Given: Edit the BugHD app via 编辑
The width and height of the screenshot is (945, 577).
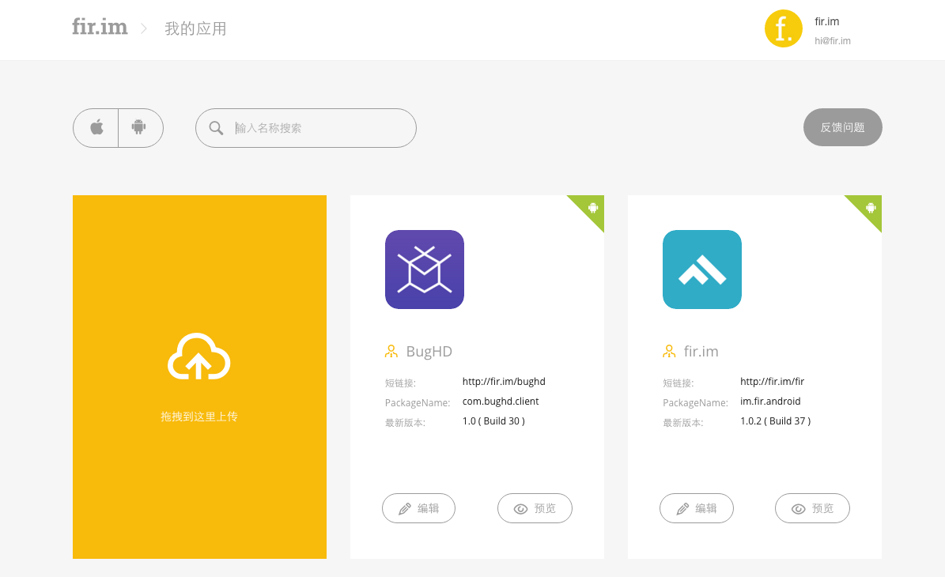Looking at the screenshot, I should (418, 508).
